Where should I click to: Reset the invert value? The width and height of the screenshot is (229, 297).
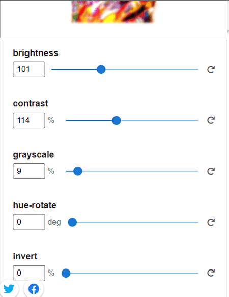(211, 273)
